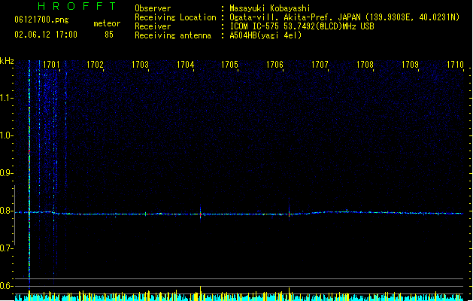Click the 1.0 kHz axis label

point(6,135)
